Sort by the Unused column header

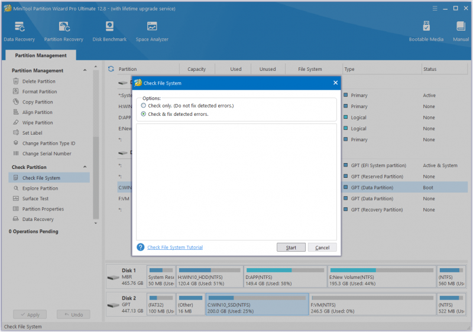268,69
